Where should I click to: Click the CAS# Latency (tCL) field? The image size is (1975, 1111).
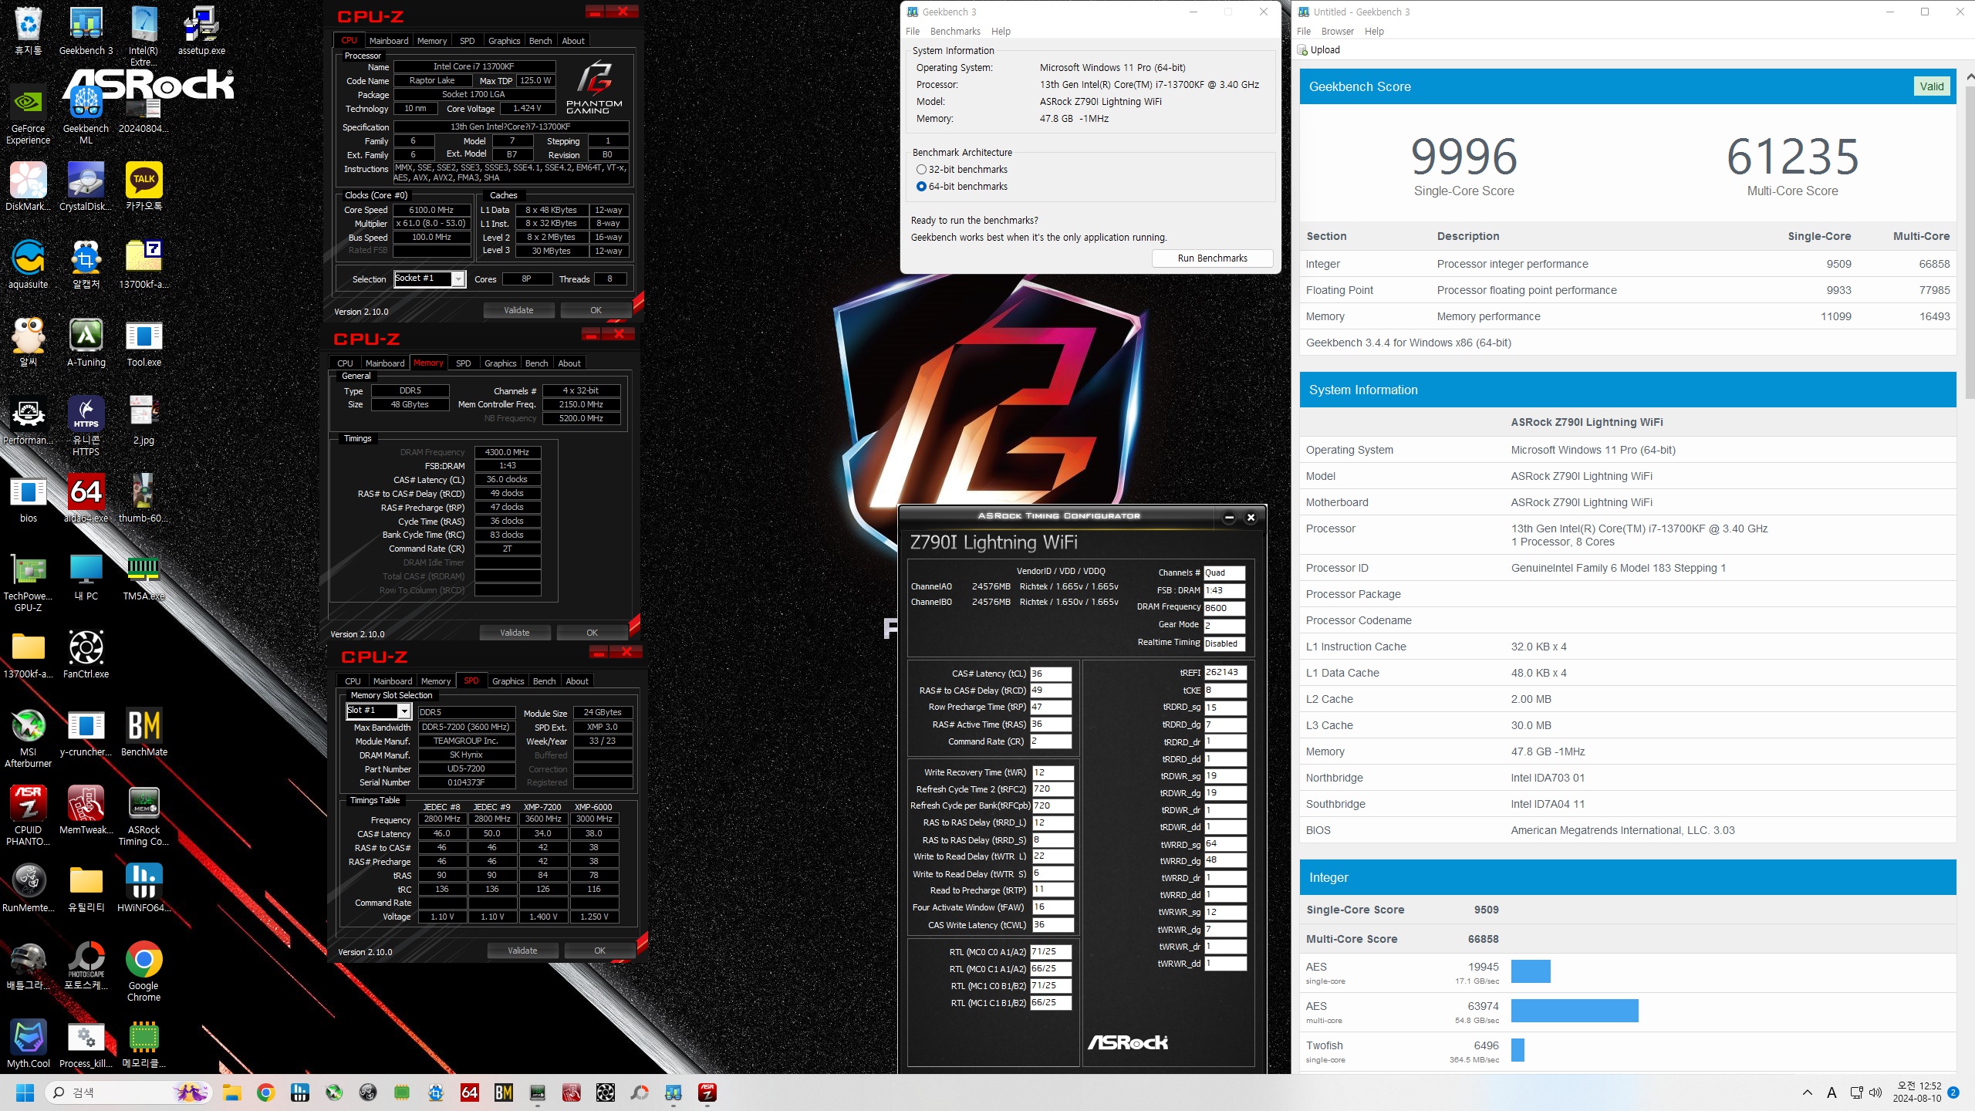pos(1051,674)
